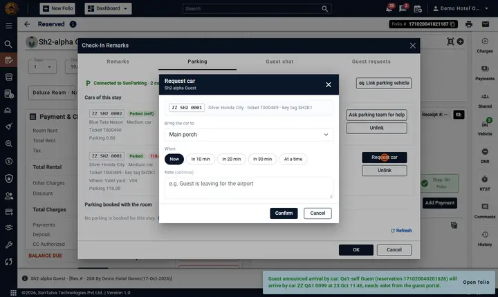The image size is (498, 297).
Task: Click Open folio in notification
Action: (476, 282)
